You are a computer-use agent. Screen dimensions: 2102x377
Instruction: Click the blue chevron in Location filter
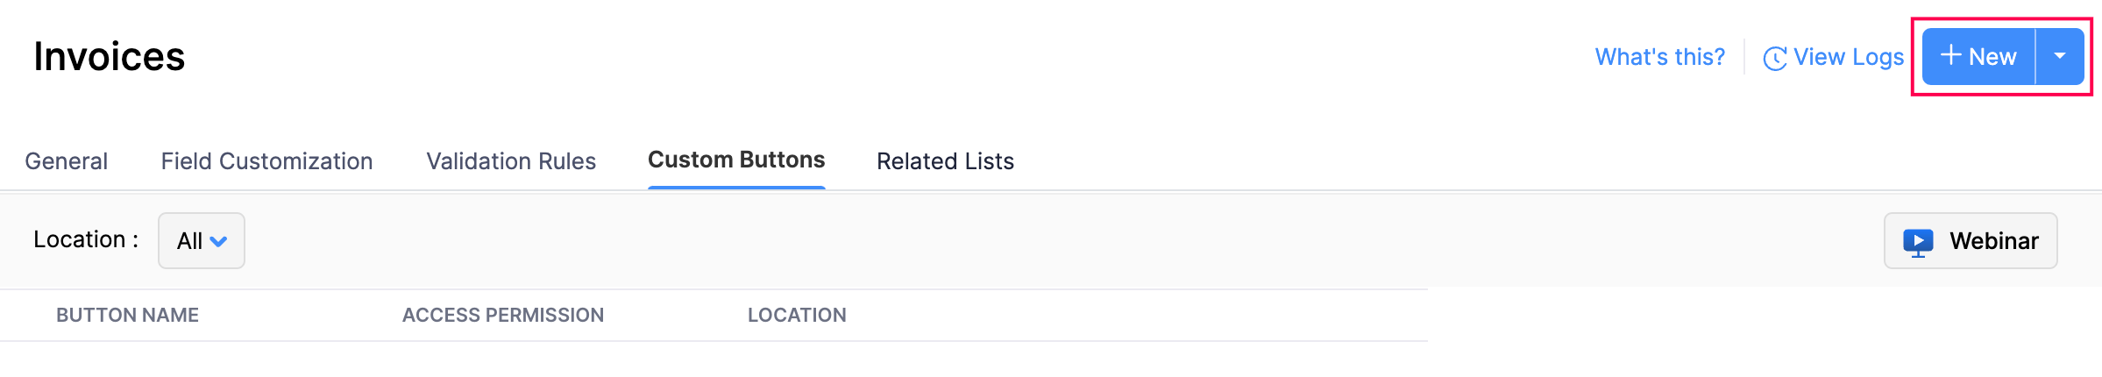(x=219, y=241)
